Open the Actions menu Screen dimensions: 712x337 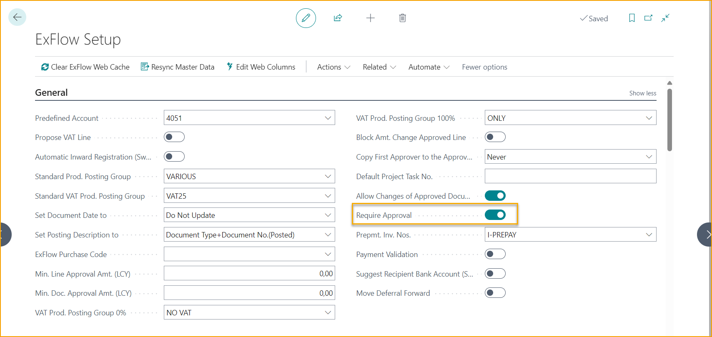[333, 67]
